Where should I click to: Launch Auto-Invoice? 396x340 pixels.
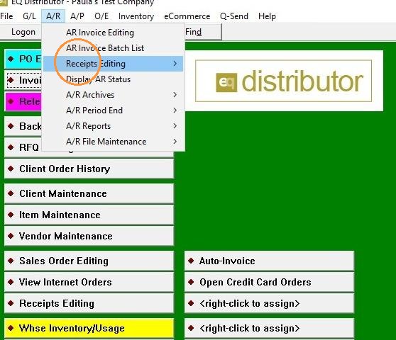(269, 261)
